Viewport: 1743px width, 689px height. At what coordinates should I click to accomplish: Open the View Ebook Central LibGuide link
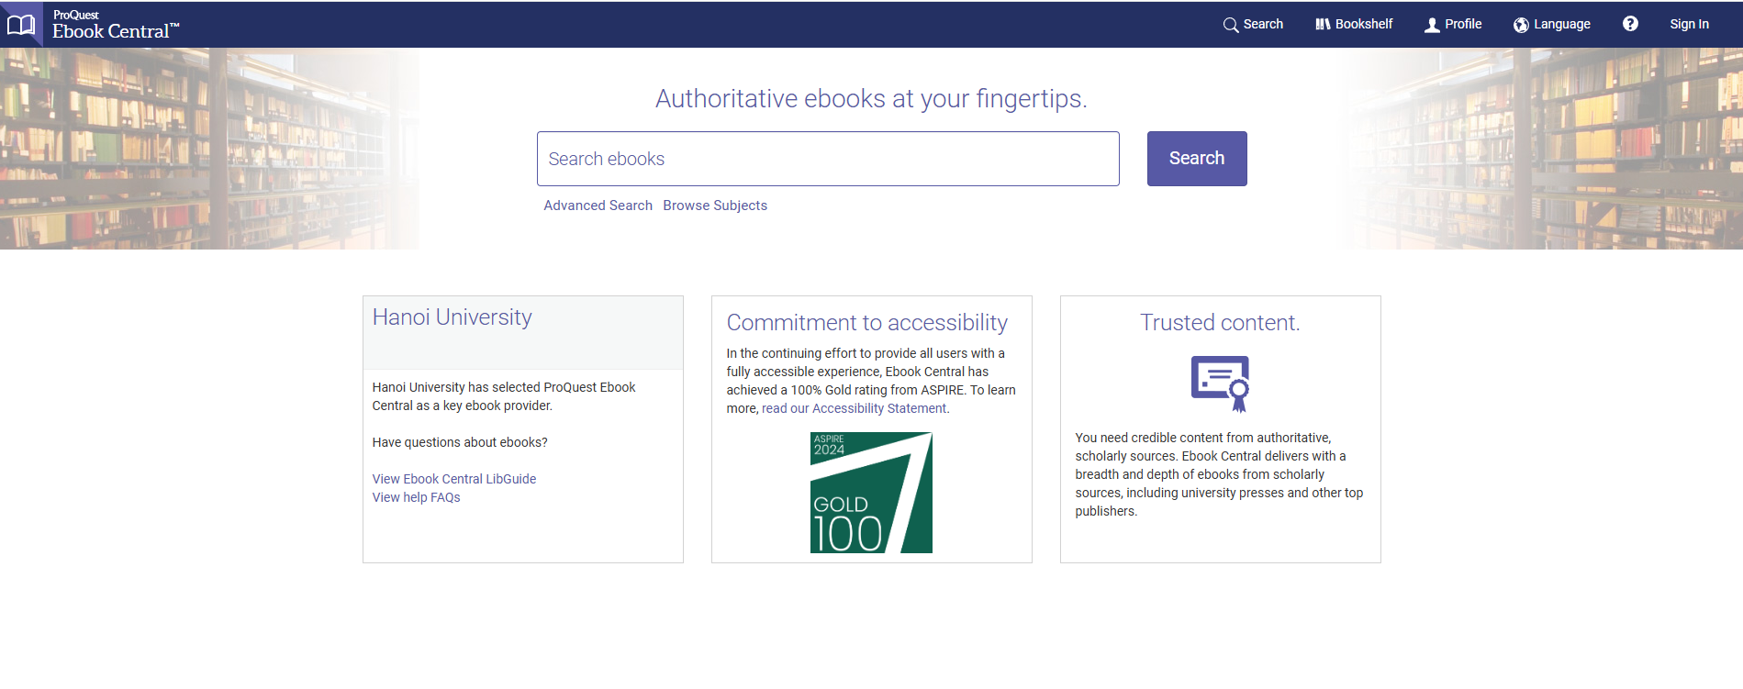tap(453, 479)
